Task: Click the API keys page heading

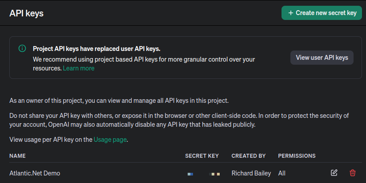Action: coord(26,13)
